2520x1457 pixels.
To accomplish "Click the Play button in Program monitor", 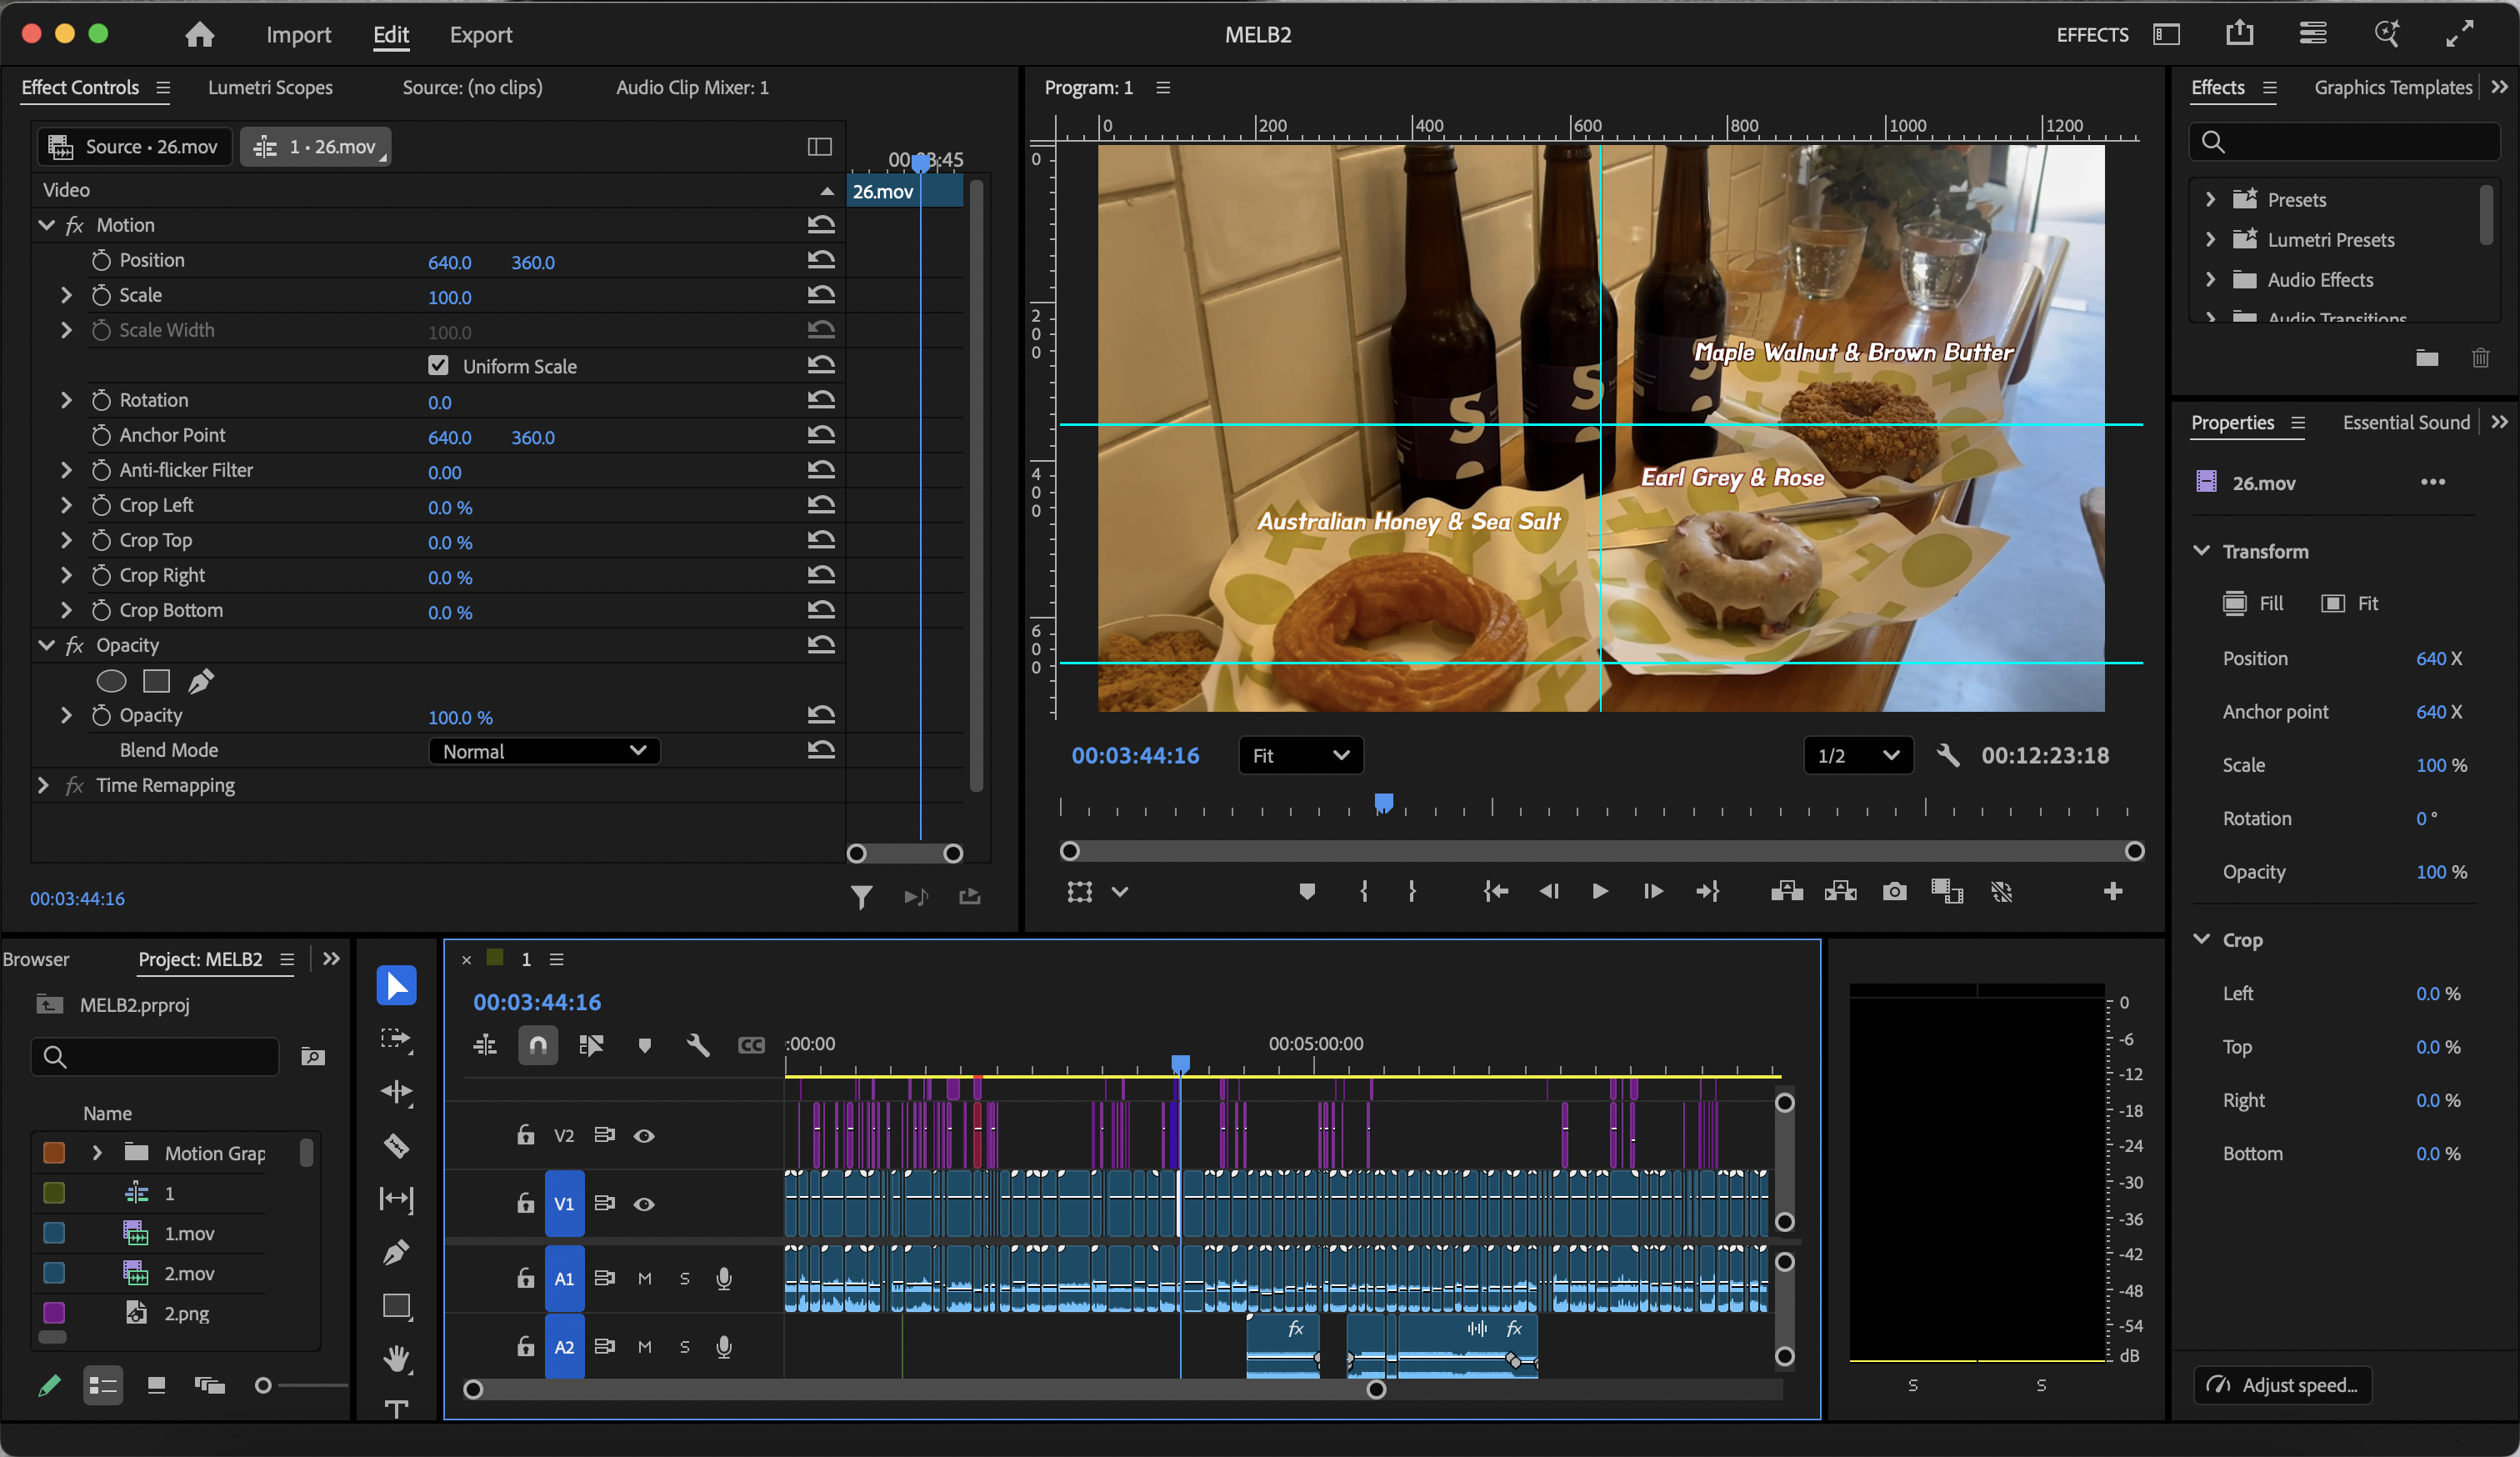I will coord(1600,891).
